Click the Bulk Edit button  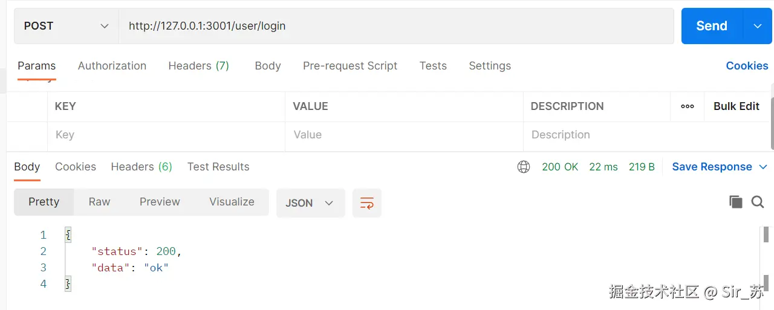click(736, 106)
